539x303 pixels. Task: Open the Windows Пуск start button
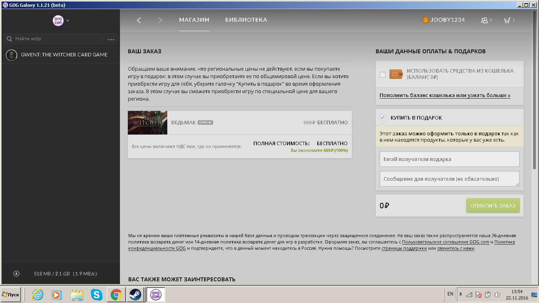pyautogui.click(x=11, y=295)
